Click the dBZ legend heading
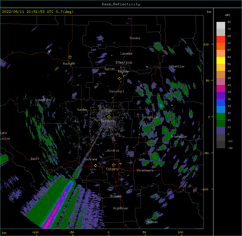Screen dimensions: 242x236 pos(227,15)
